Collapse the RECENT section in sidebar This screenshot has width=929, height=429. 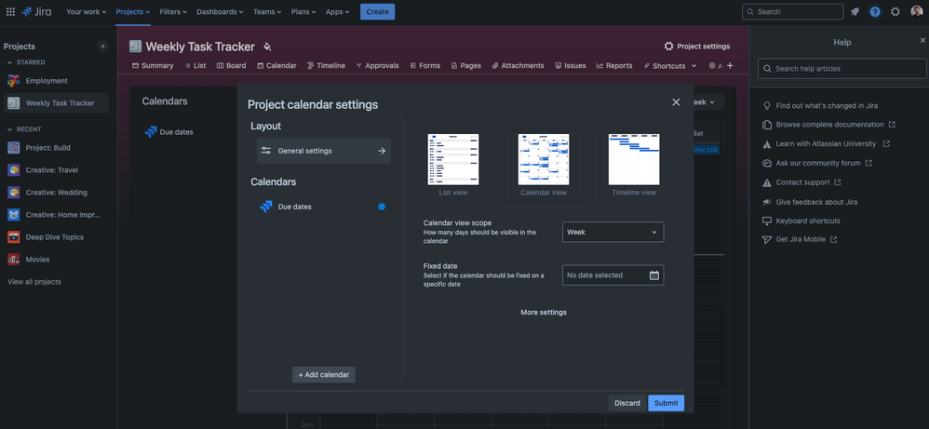point(10,129)
